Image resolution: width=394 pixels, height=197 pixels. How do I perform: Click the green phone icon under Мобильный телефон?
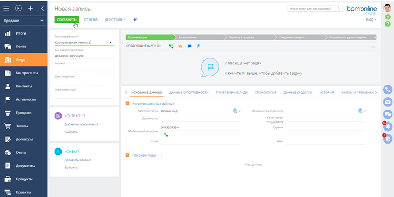166,135
